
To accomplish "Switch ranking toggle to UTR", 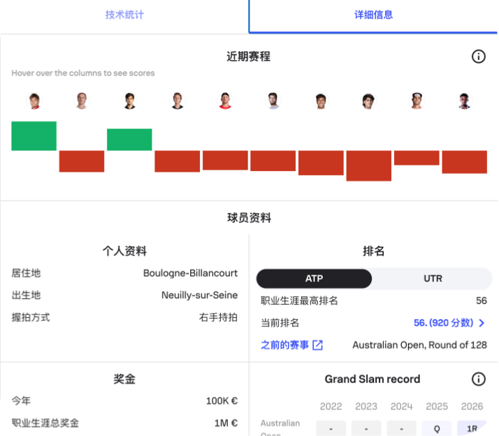I will coord(433,279).
